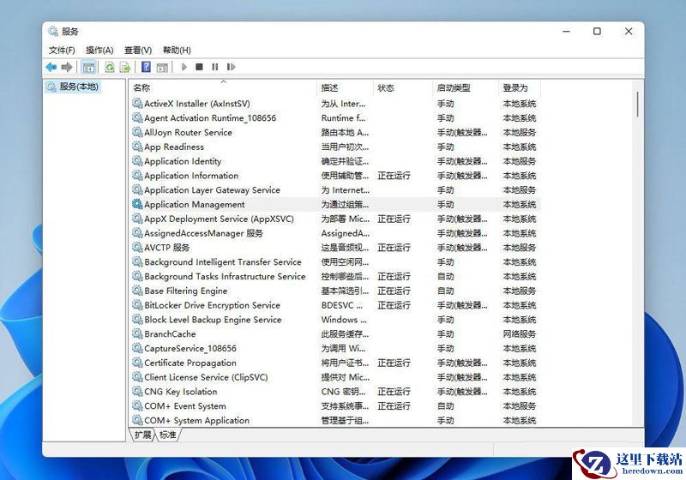Image resolution: width=686 pixels, height=480 pixels.
Task: Select Application Information service
Action: pyautogui.click(x=334, y=176)
